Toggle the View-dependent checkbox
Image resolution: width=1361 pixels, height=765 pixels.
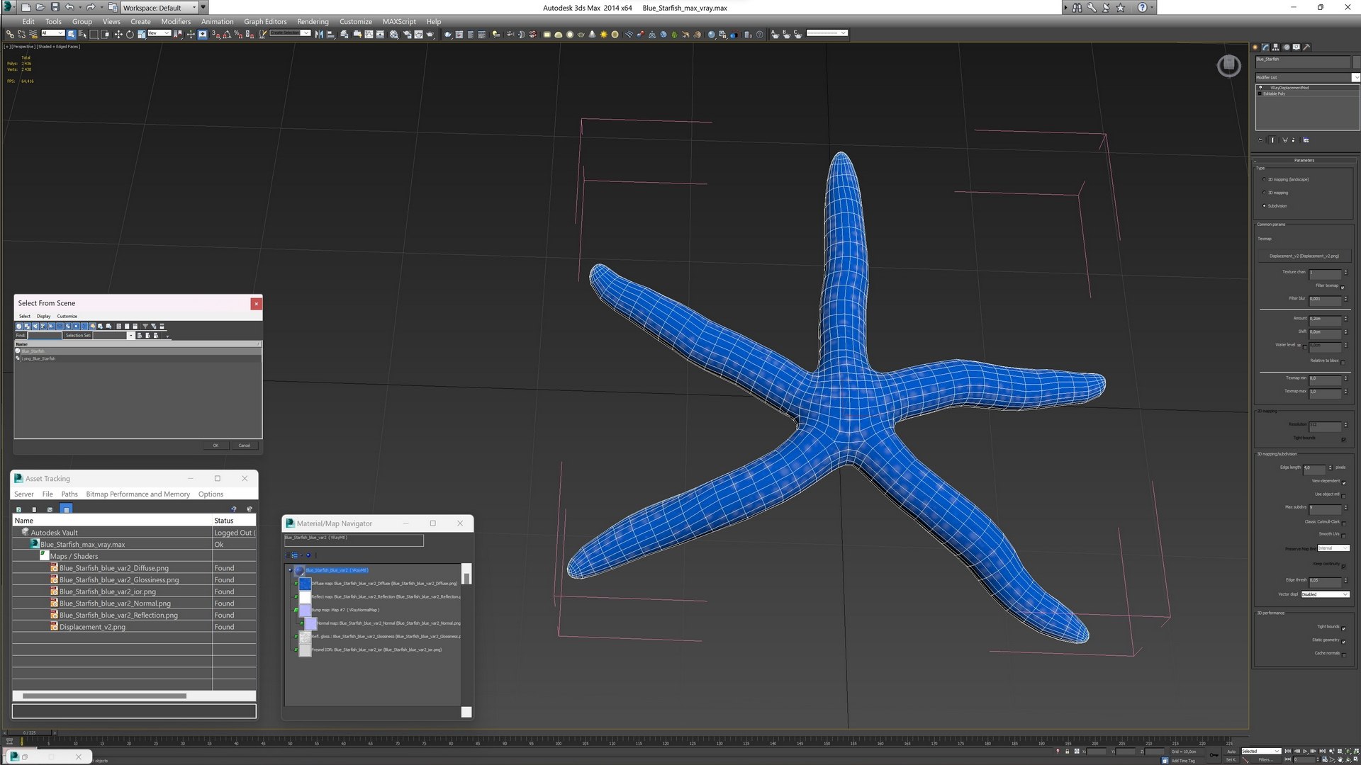pyautogui.click(x=1343, y=482)
